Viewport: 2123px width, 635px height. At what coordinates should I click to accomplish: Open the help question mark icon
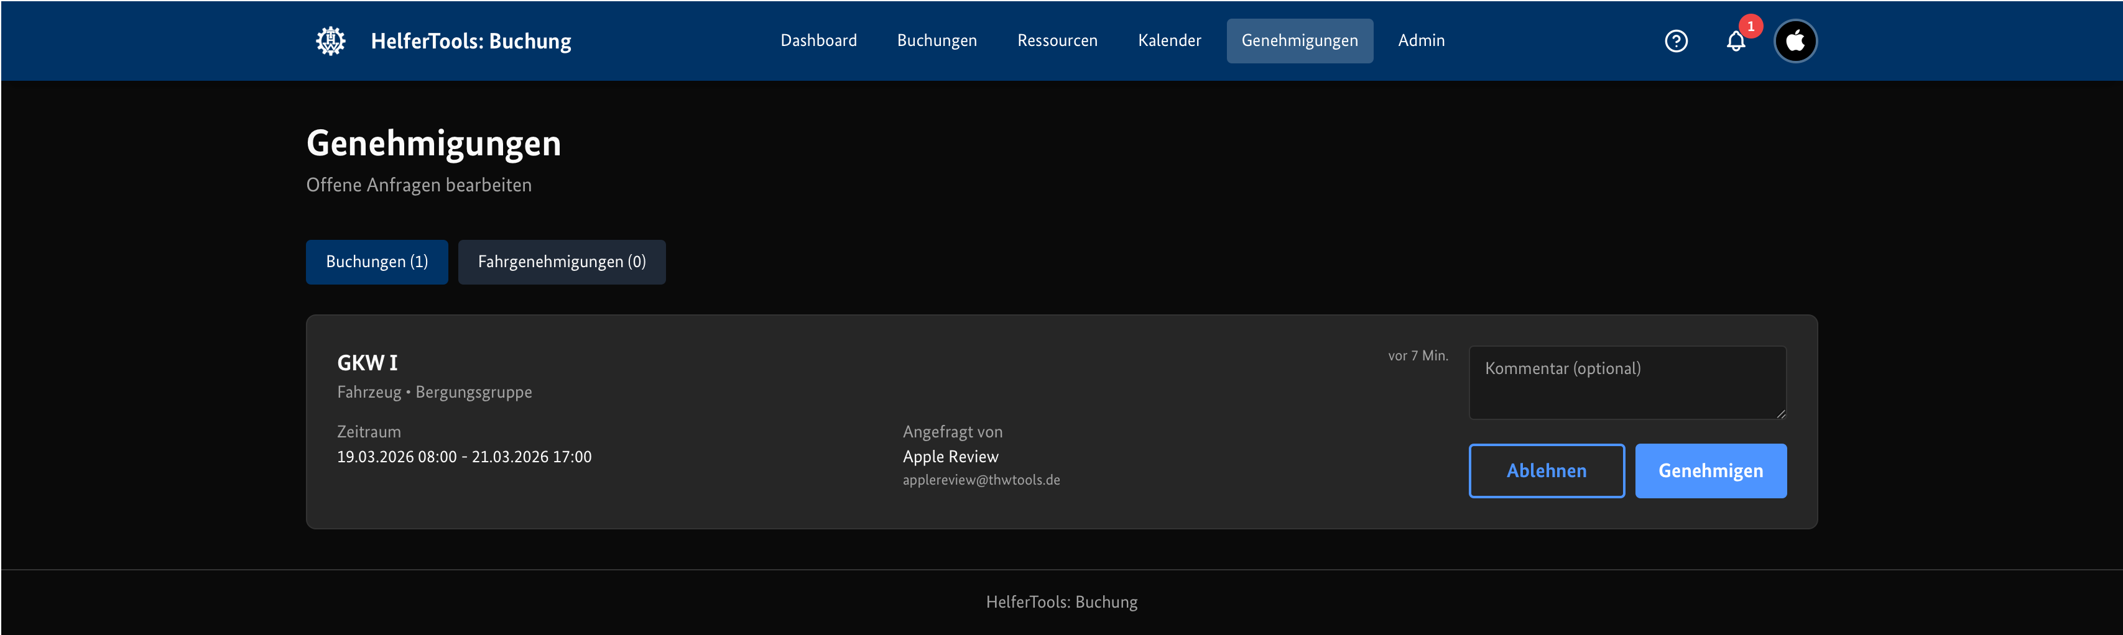pyautogui.click(x=1675, y=41)
